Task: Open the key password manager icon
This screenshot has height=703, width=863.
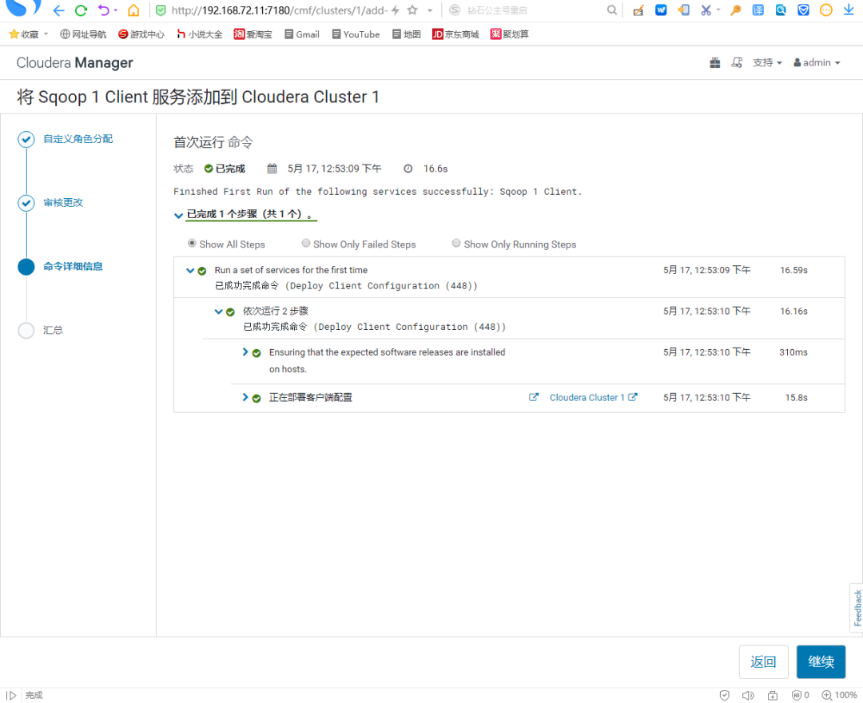Action: coord(735,10)
